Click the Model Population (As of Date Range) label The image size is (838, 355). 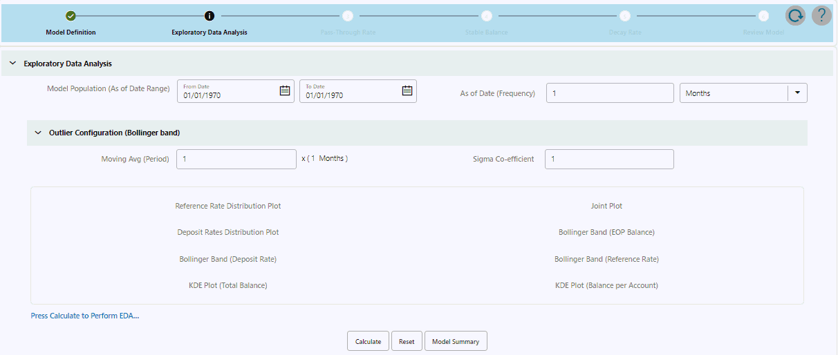click(109, 88)
